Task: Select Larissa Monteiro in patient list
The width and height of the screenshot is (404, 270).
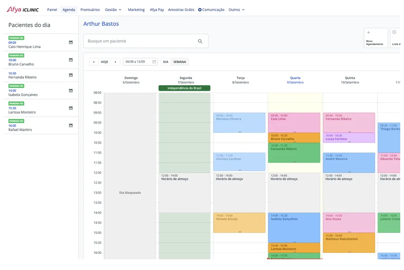Action: (x=41, y=108)
